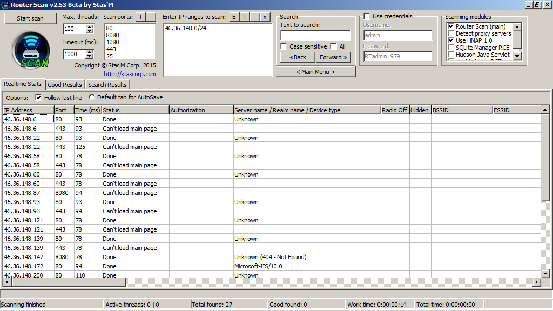Image resolution: width=553 pixels, height=311 pixels.
Task: Click the Router Scan logo icon
Action: [x=31, y=50]
